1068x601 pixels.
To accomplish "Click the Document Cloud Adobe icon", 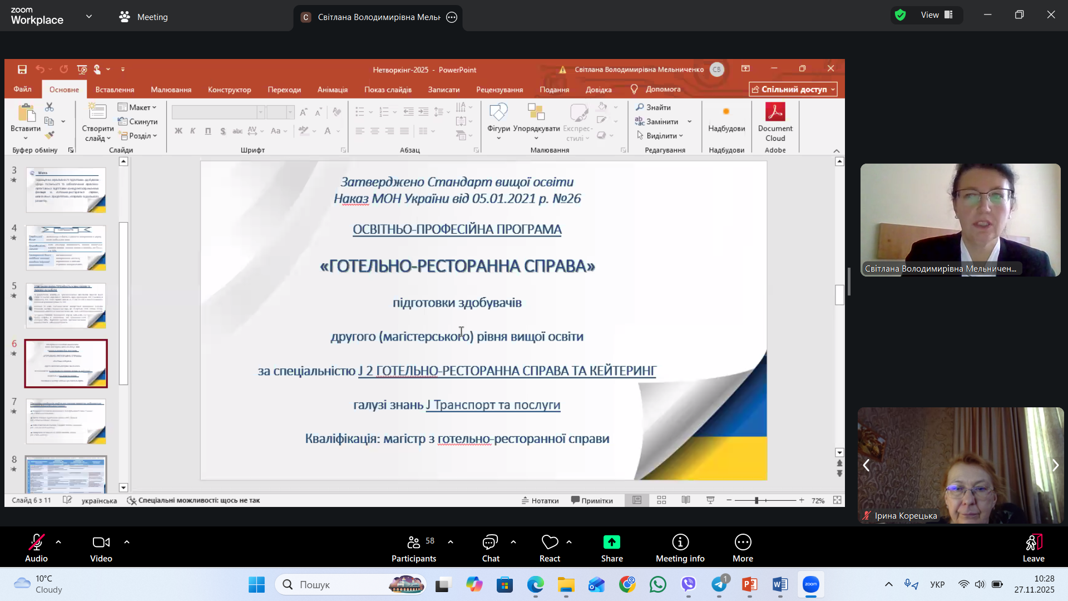I will click(x=775, y=112).
